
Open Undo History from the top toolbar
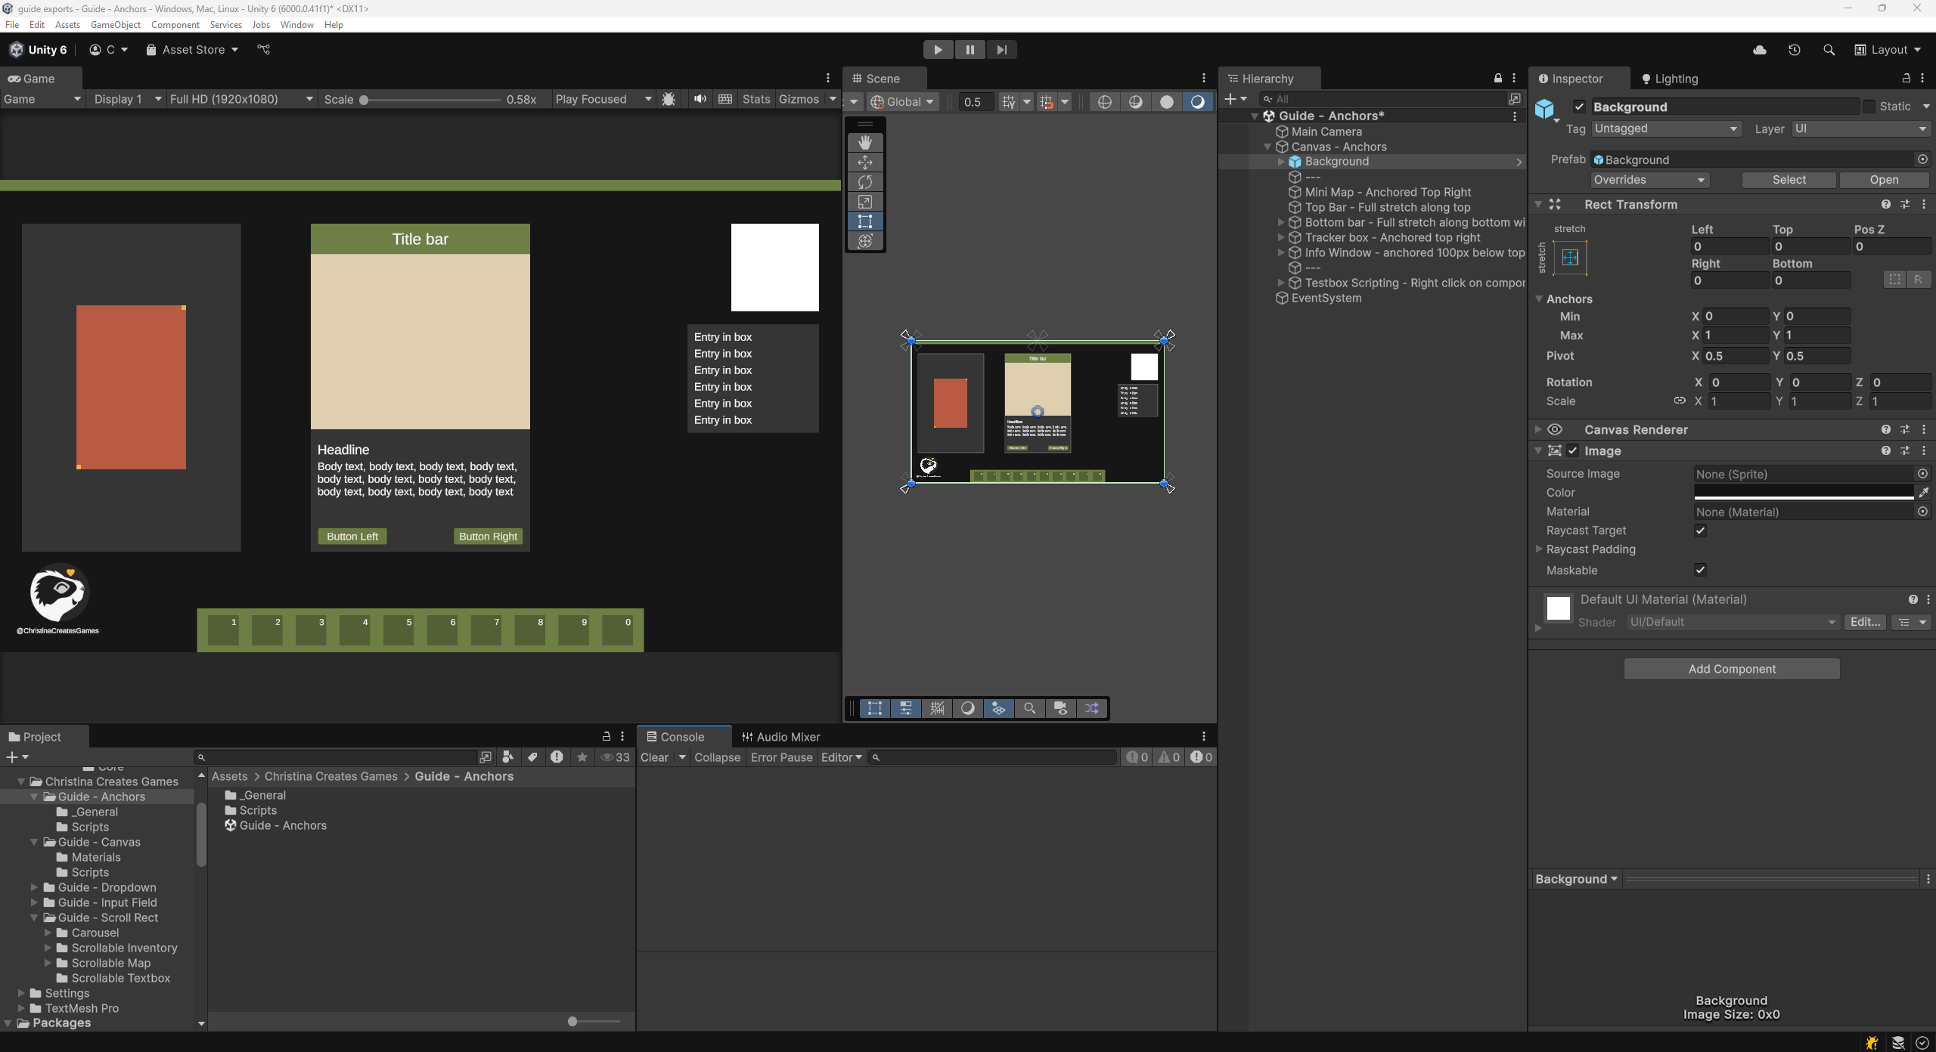click(1794, 50)
